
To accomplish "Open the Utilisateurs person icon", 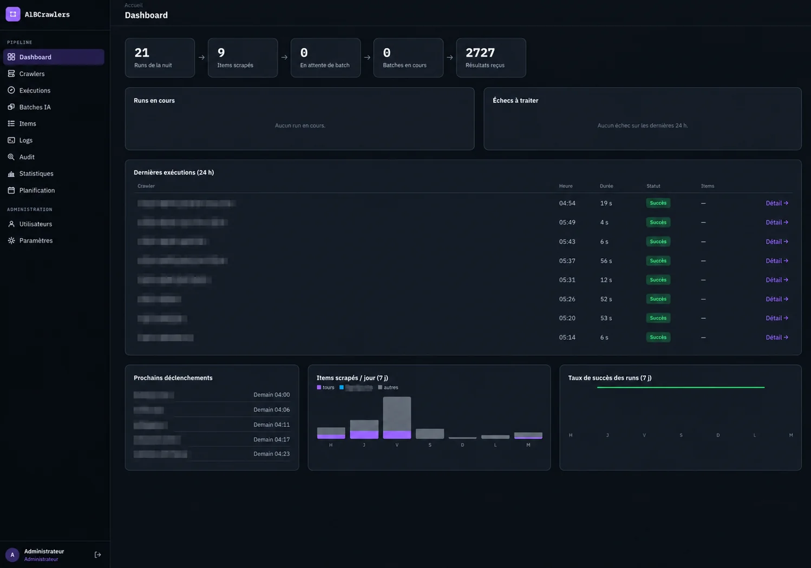I will pos(11,224).
